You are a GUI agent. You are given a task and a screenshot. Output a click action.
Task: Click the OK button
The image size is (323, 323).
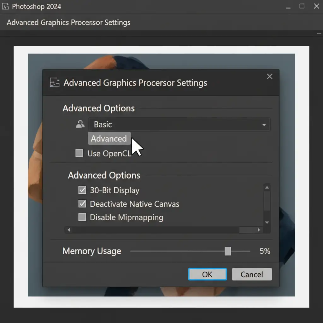(207, 274)
